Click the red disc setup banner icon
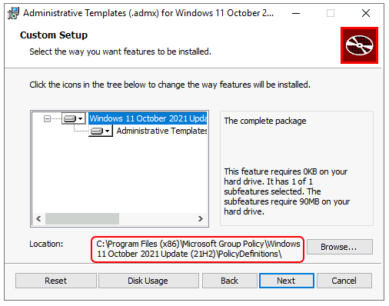The height and width of the screenshot is (306, 389). click(x=359, y=45)
